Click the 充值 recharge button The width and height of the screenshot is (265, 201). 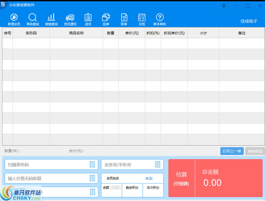click(116, 188)
